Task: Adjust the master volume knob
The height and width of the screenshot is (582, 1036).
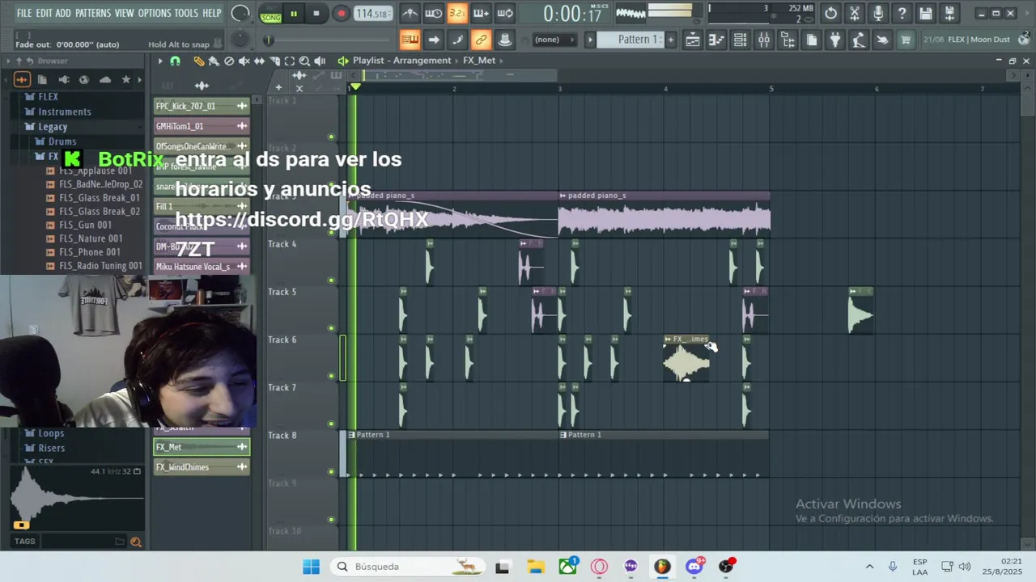Action: tap(240, 14)
